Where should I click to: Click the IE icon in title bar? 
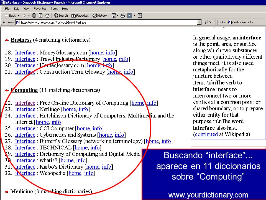click(2, 2)
